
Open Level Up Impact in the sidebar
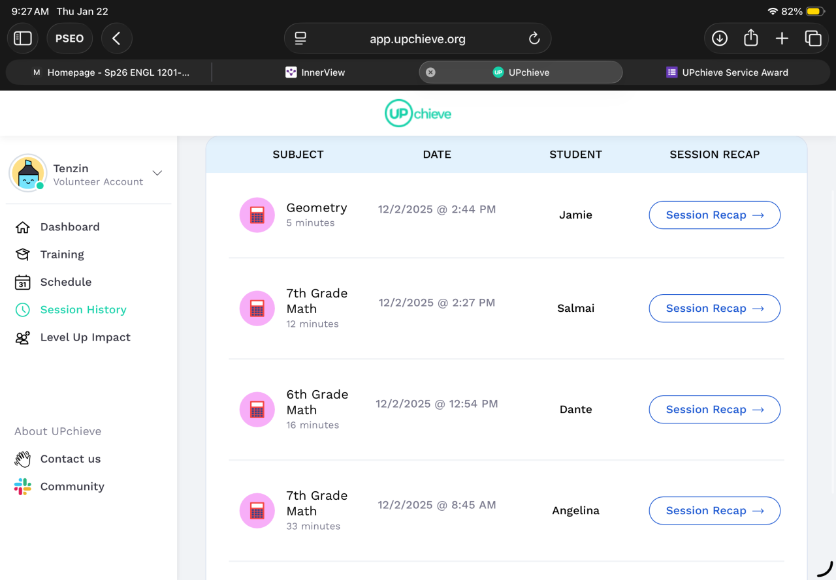85,337
